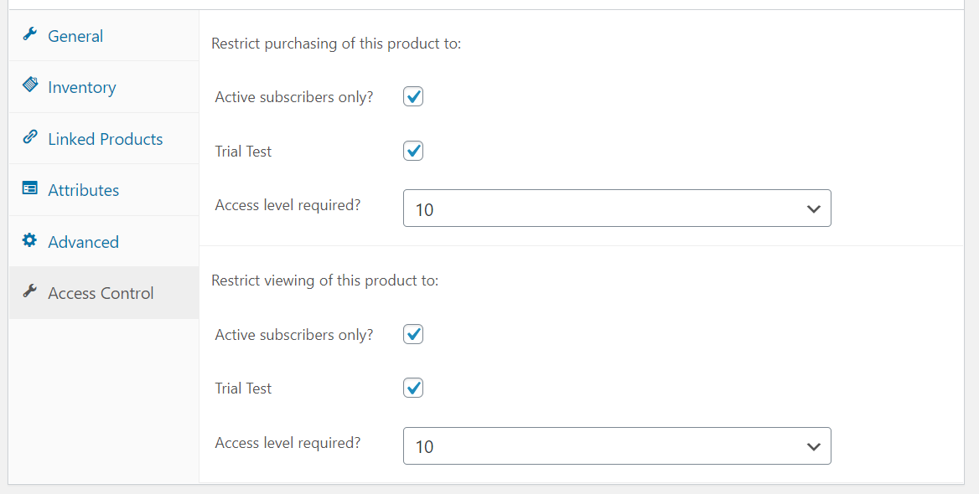This screenshot has width=979, height=494.
Task: Click the Linked Products chain icon
Action: point(30,137)
